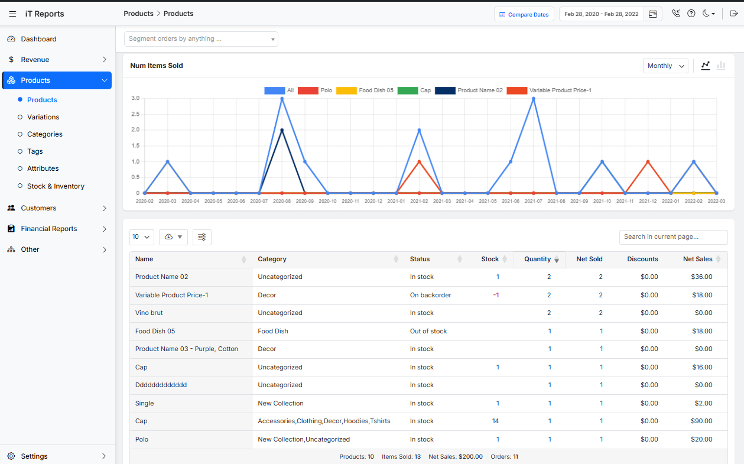Open Variations in the sidebar

(43, 117)
